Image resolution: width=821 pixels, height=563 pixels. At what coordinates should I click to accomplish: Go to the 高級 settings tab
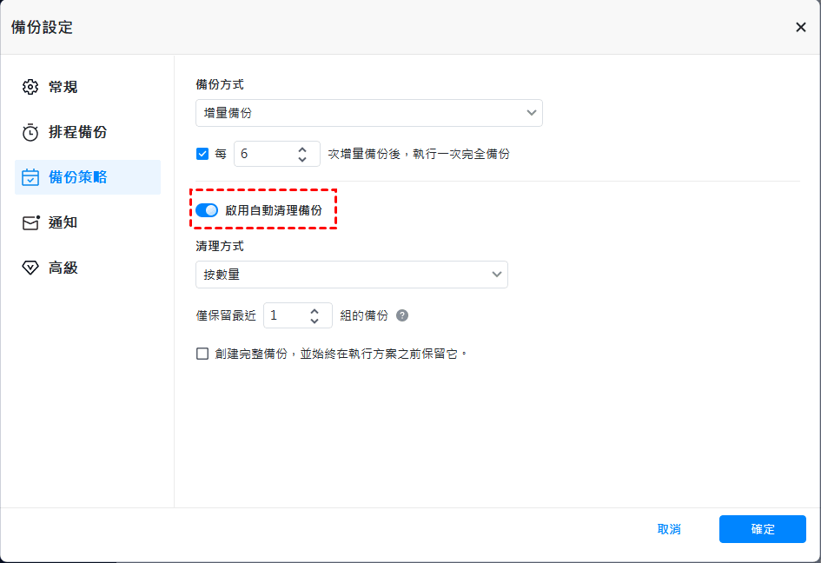(63, 268)
